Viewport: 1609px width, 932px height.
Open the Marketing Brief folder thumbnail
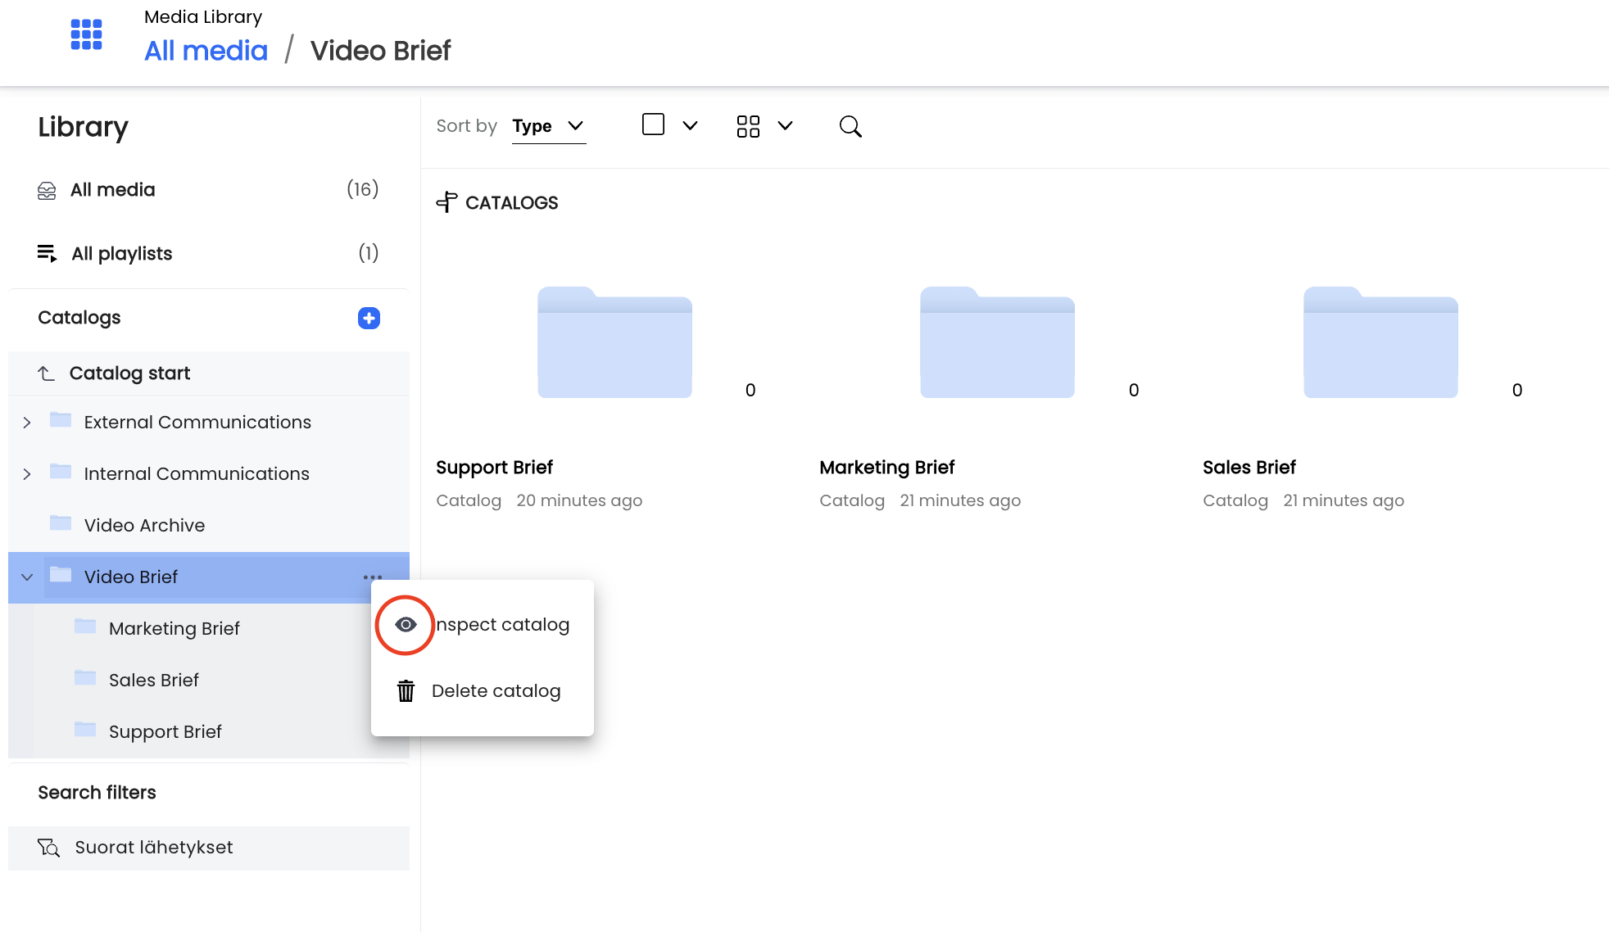(997, 342)
